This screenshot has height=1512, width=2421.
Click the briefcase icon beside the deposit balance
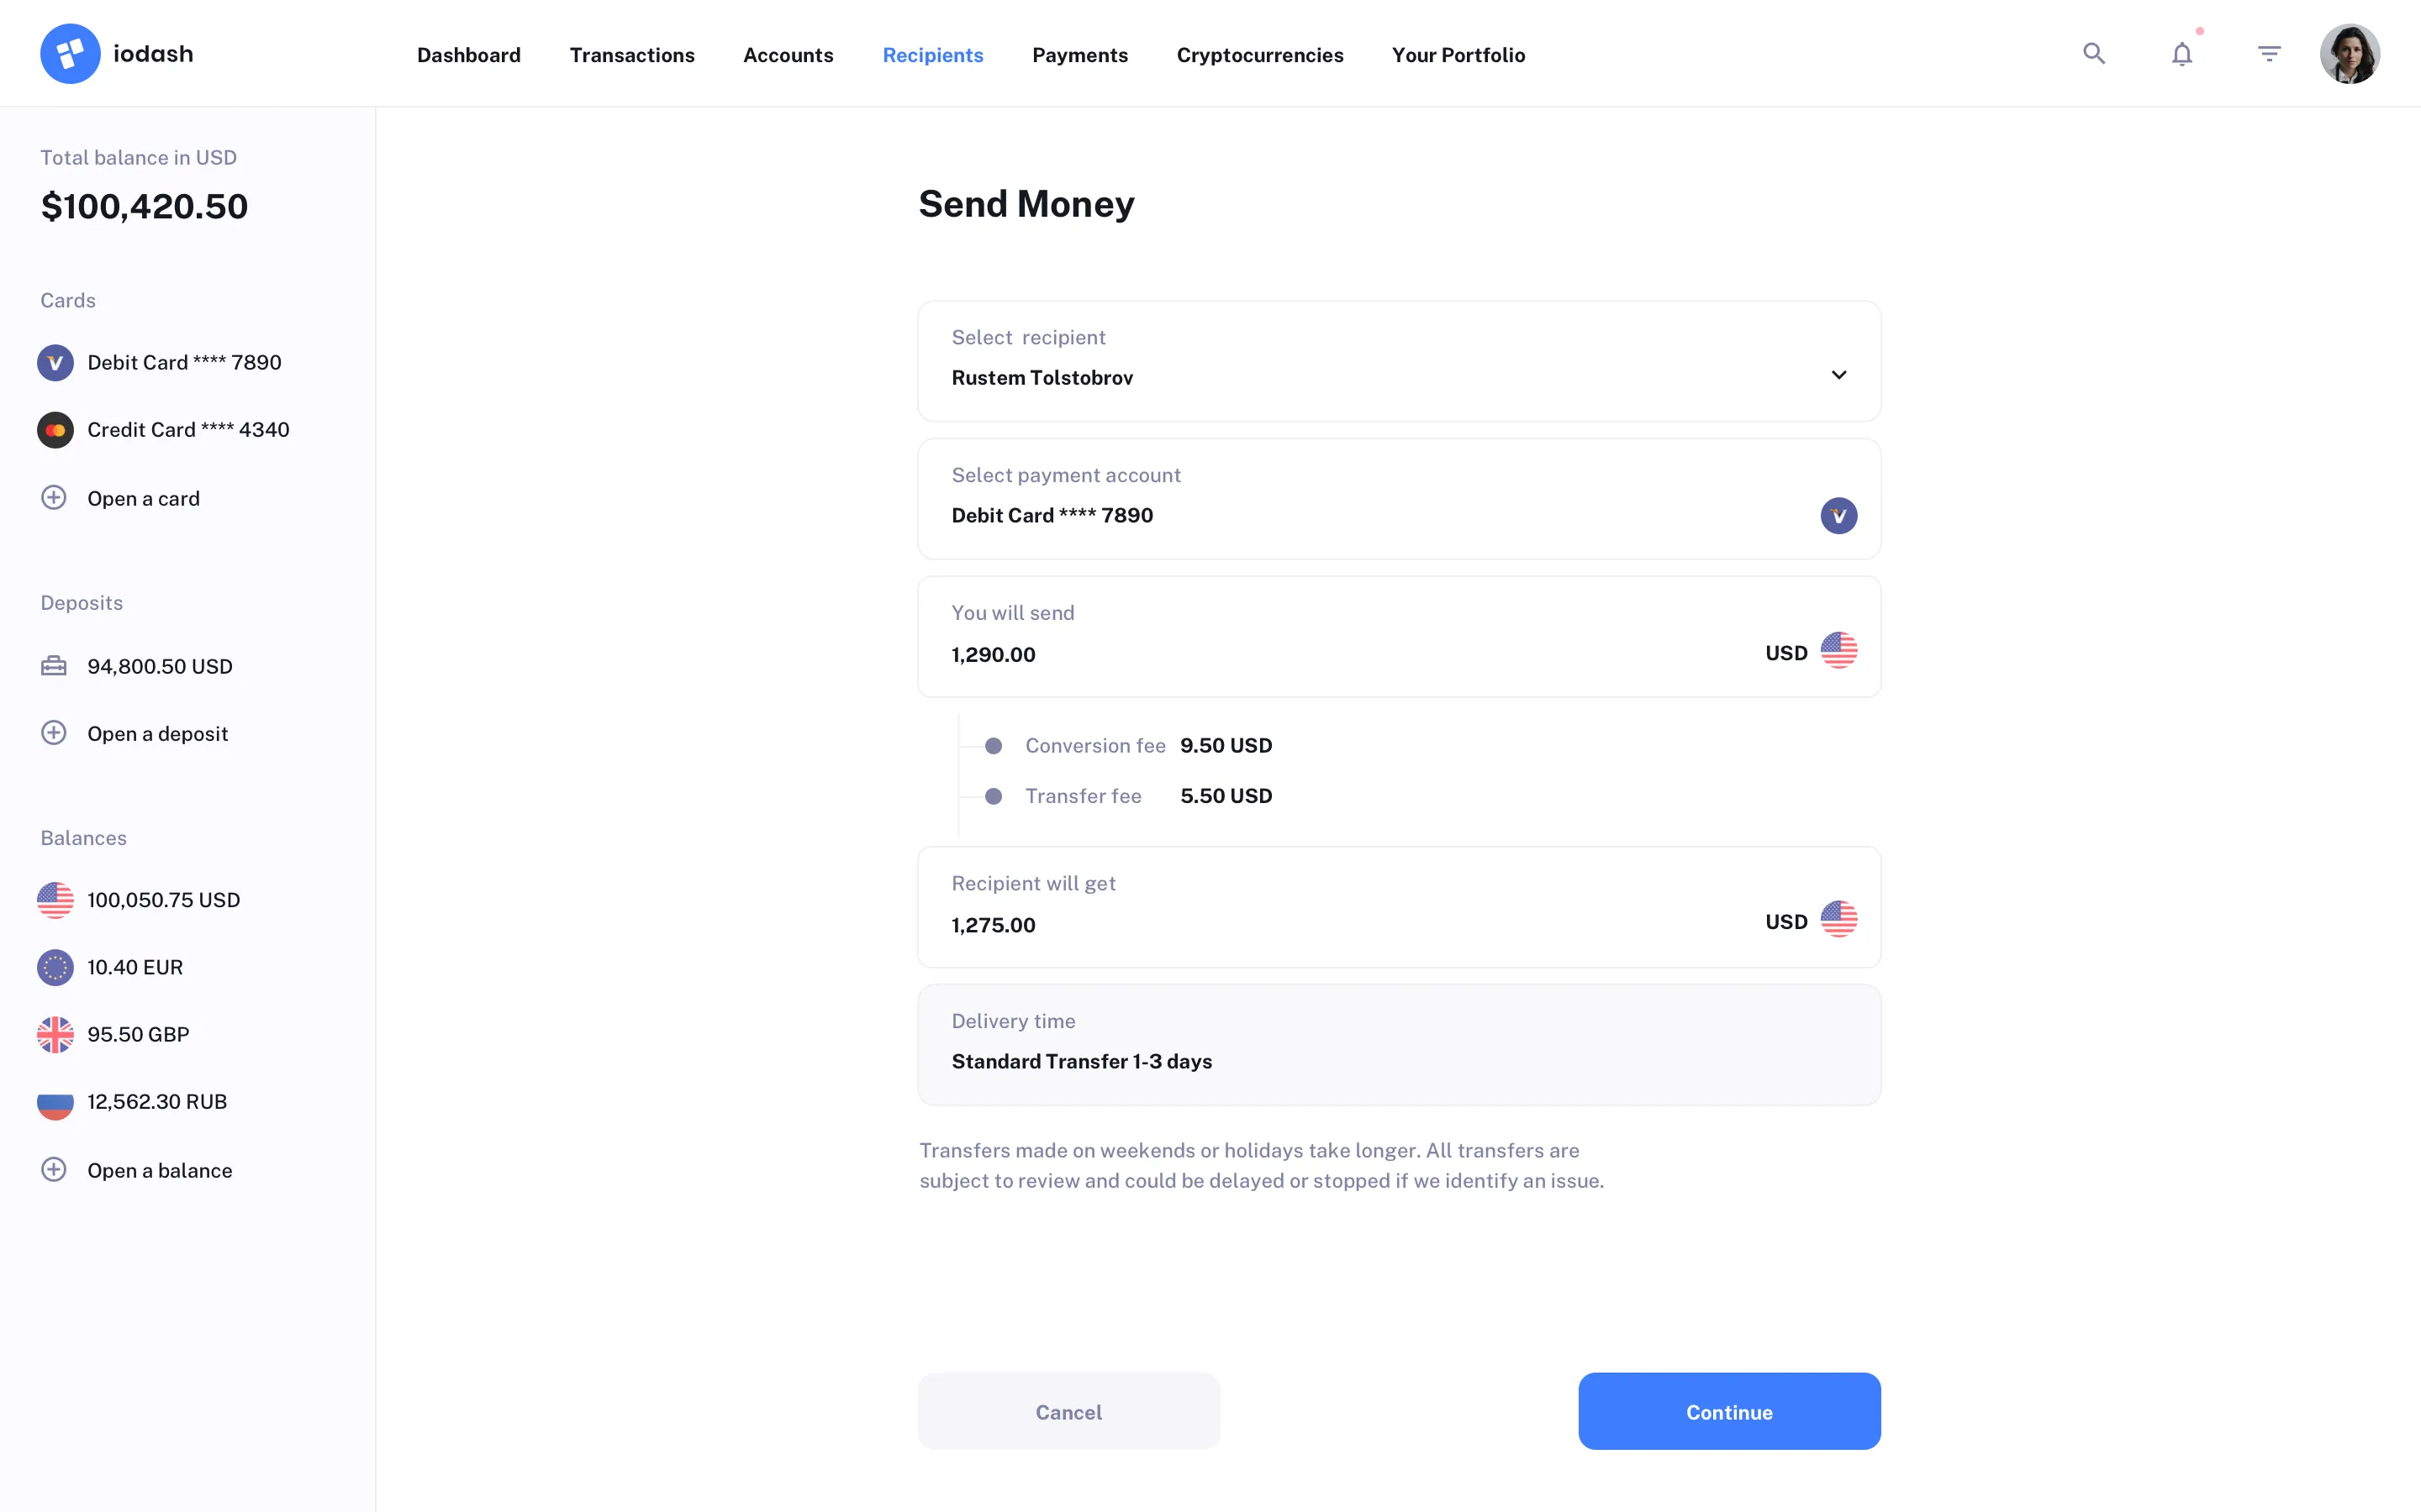(53, 665)
